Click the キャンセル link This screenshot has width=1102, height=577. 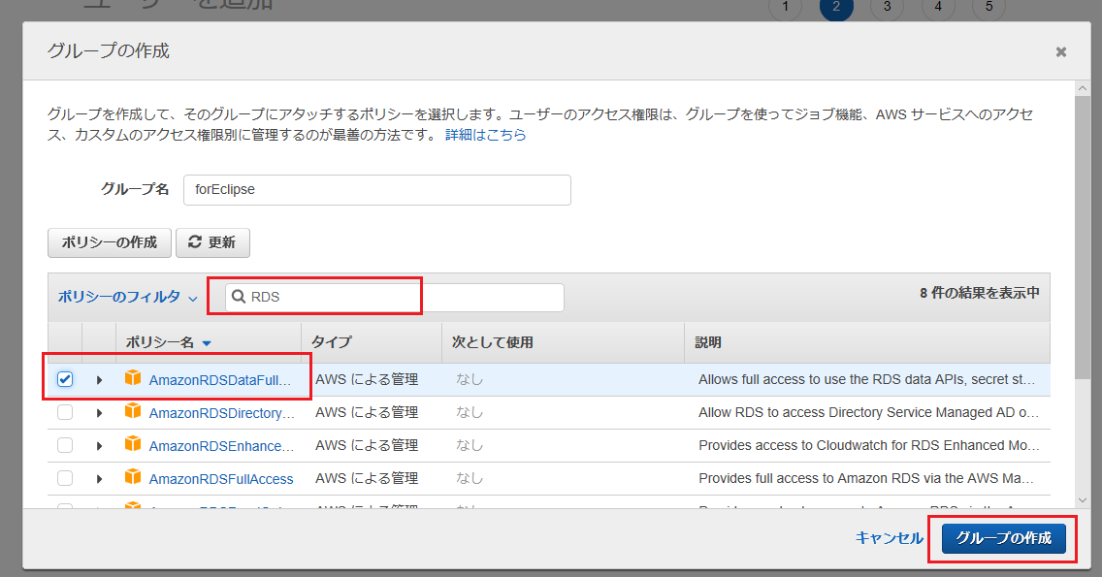[889, 538]
